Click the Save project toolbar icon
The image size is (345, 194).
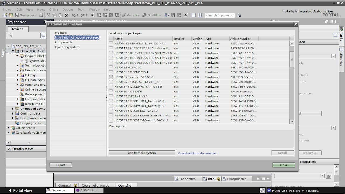tap(17, 15)
